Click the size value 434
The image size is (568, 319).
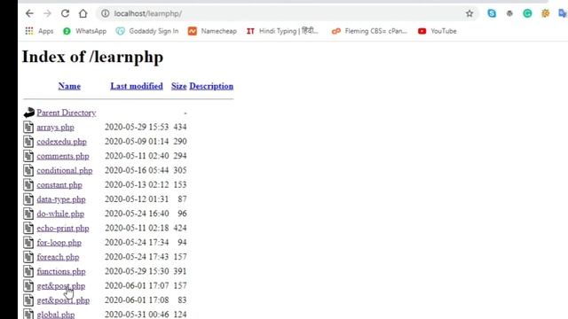(x=179, y=127)
